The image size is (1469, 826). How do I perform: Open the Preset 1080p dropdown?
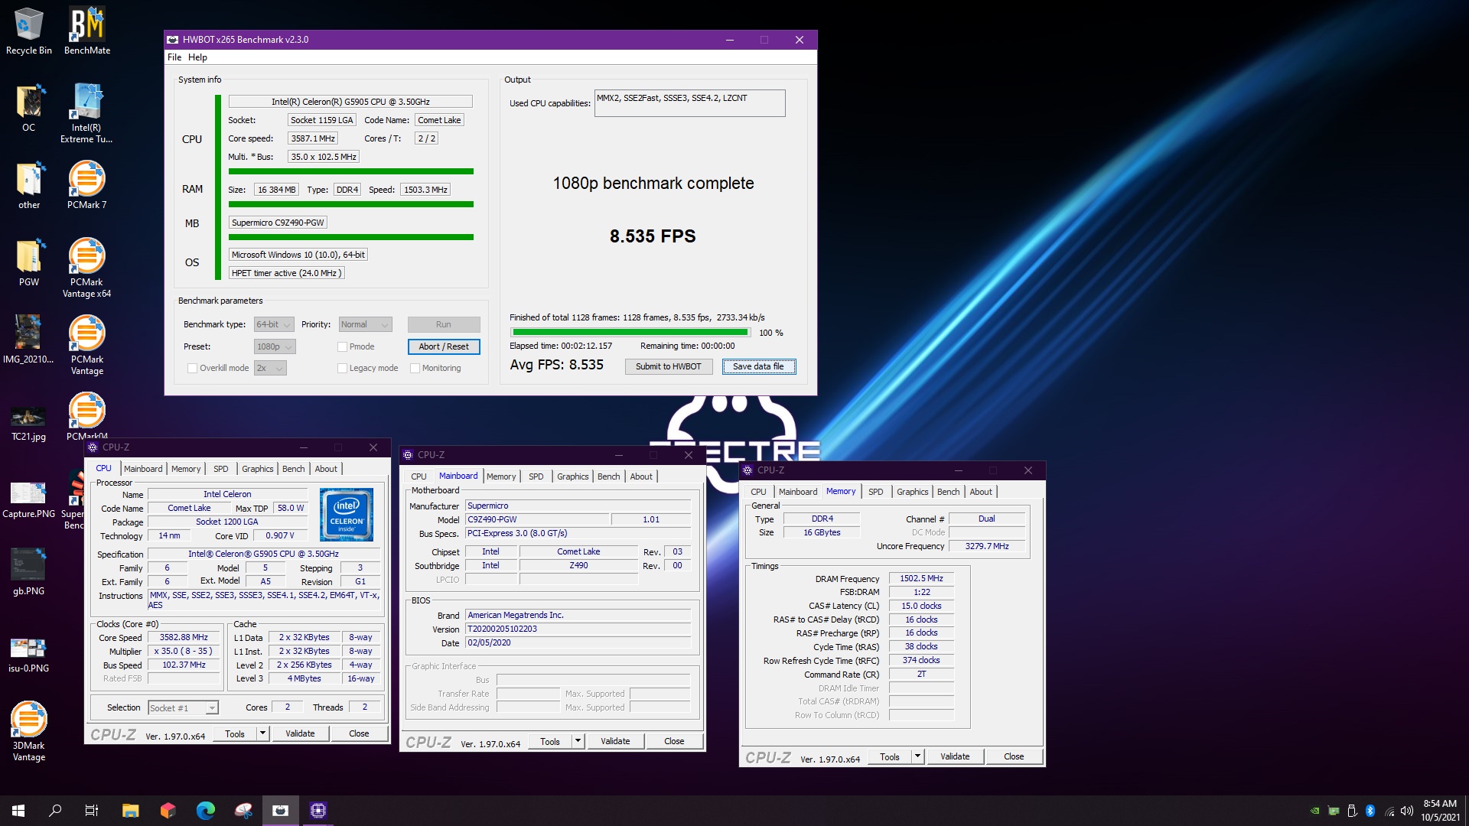275,346
